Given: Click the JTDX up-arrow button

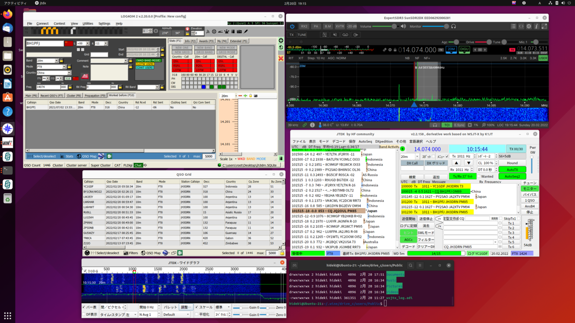Looking at the screenshot, I should [x=456, y=163].
